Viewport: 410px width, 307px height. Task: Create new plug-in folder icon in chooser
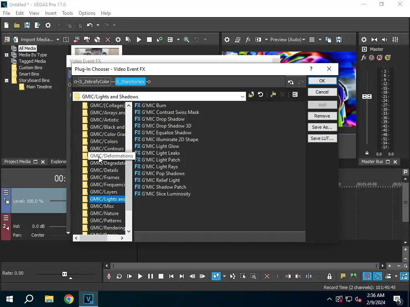coord(273,94)
